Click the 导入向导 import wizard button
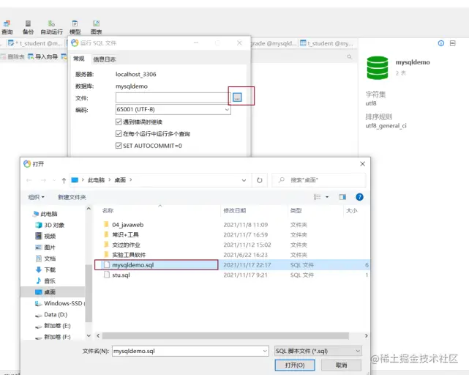The width and height of the screenshot is (469, 375). pyautogui.click(x=42, y=56)
